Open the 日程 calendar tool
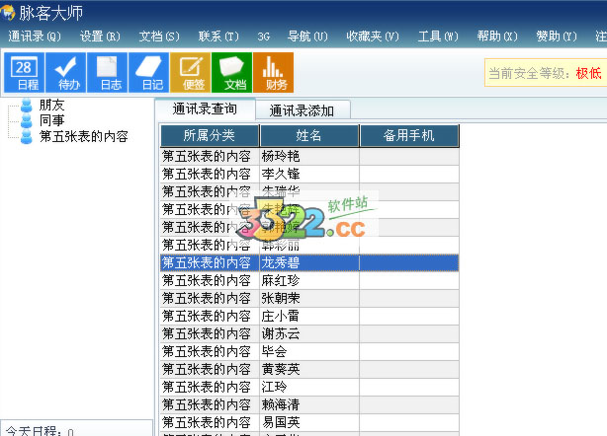The image size is (607, 436). 25,73
